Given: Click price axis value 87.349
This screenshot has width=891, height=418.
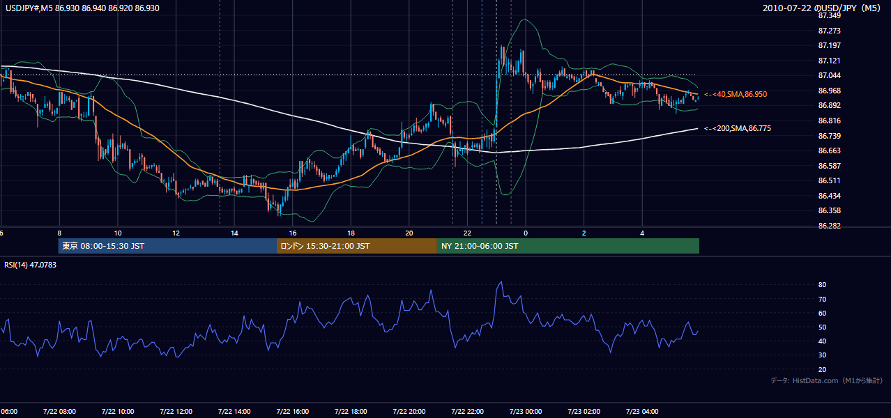Looking at the screenshot, I should tap(830, 15).
